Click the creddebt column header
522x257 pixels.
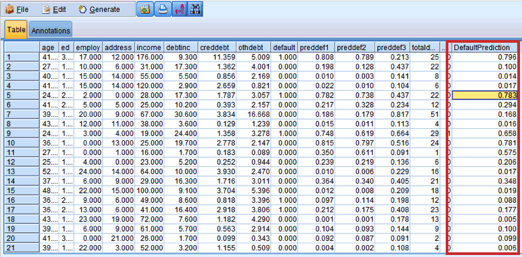(x=217, y=47)
